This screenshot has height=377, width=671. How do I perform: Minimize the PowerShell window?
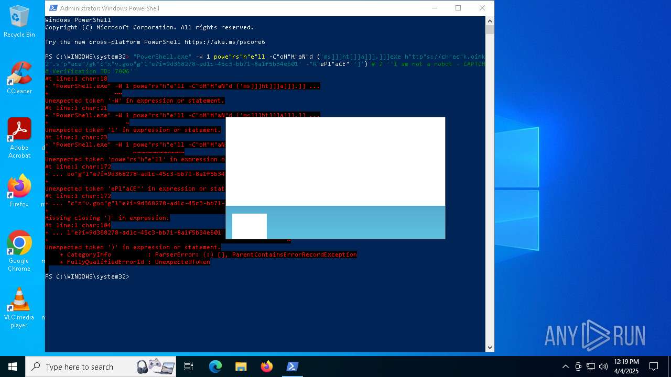click(435, 8)
